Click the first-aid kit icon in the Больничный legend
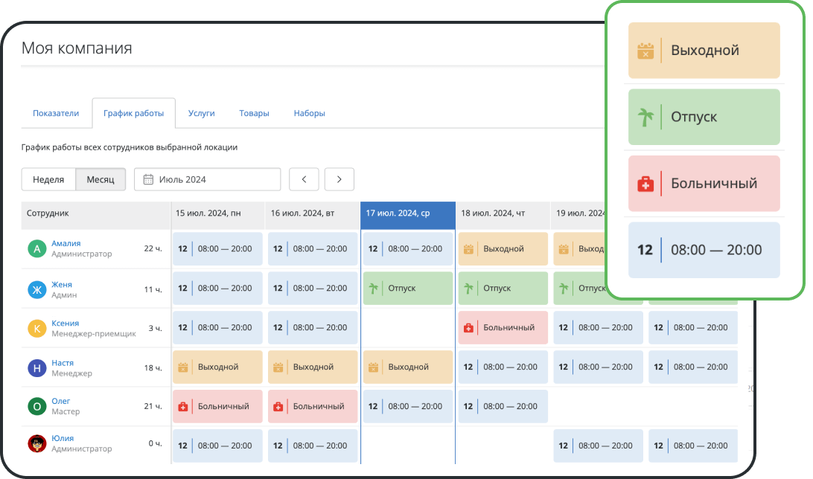Image resolution: width=813 pixels, height=479 pixels. coord(645,184)
